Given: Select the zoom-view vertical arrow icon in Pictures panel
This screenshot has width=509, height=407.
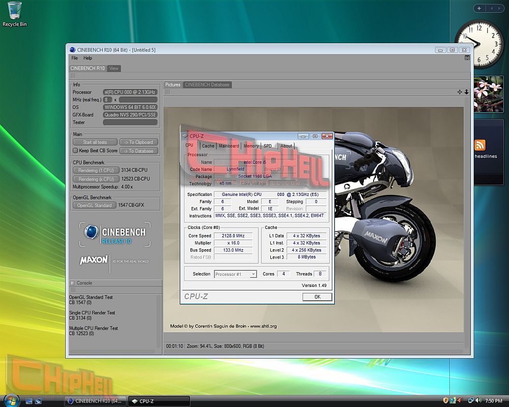Looking at the screenshot, I should point(466,92).
